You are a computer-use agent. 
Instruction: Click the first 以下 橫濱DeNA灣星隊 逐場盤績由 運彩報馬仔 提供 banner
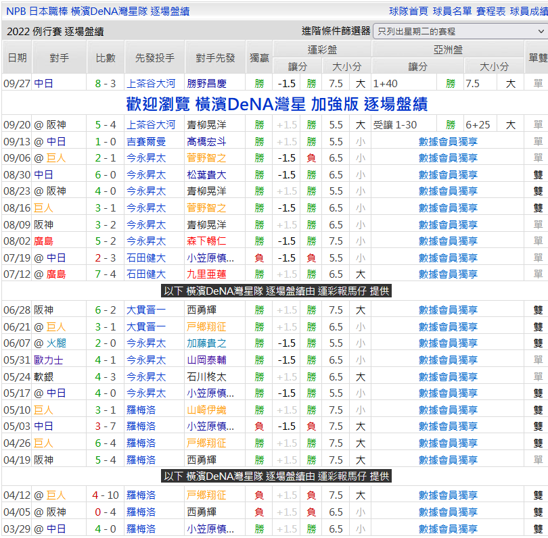[x=276, y=291]
